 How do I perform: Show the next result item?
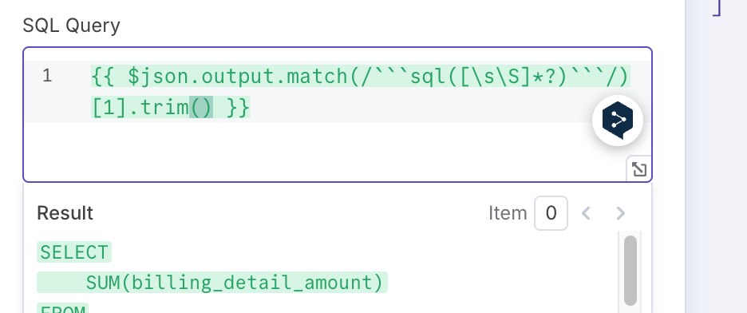click(x=620, y=213)
